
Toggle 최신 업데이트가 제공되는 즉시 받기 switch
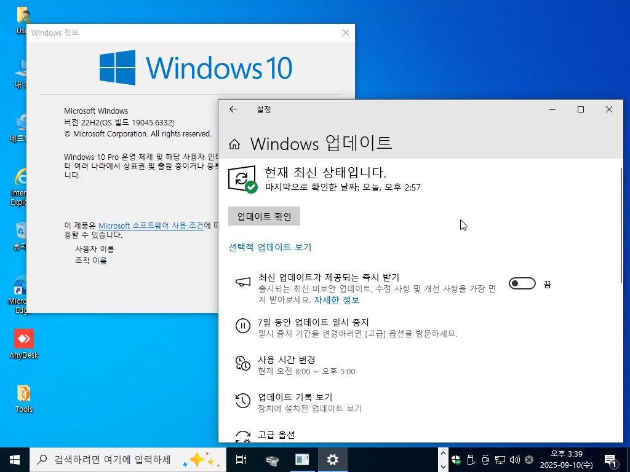[x=522, y=284]
